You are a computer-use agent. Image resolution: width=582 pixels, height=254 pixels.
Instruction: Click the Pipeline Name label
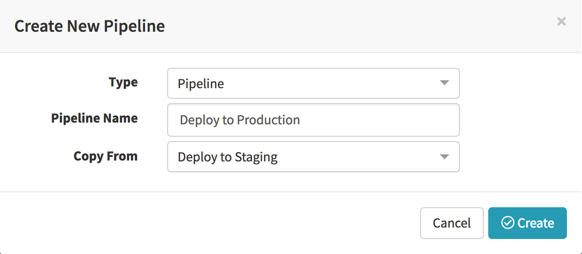point(94,118)
